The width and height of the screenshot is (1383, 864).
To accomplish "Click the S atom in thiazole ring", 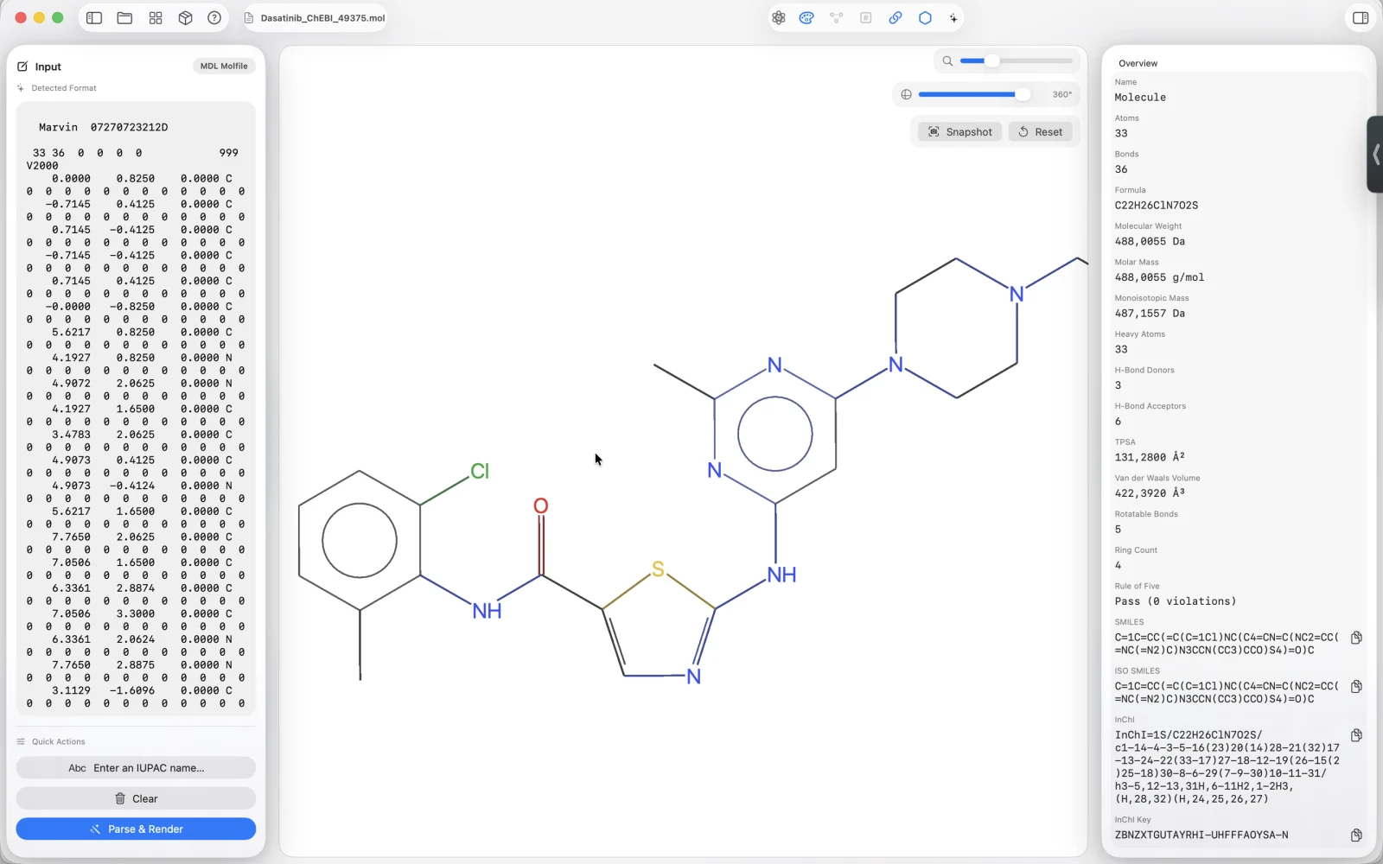I will (x=658, y=569).
